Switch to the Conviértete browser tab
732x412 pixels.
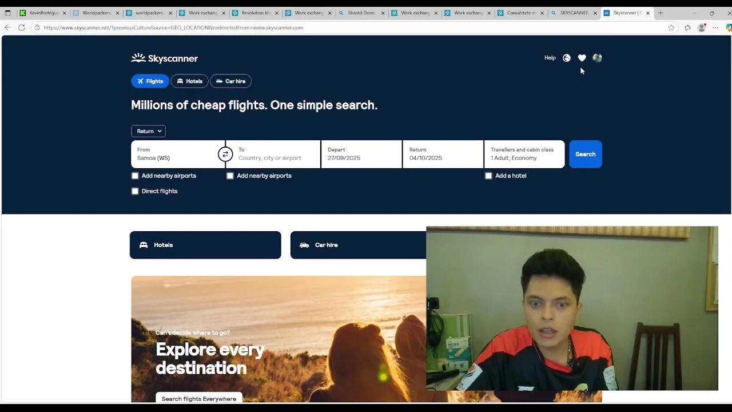(x=521, y=13)
